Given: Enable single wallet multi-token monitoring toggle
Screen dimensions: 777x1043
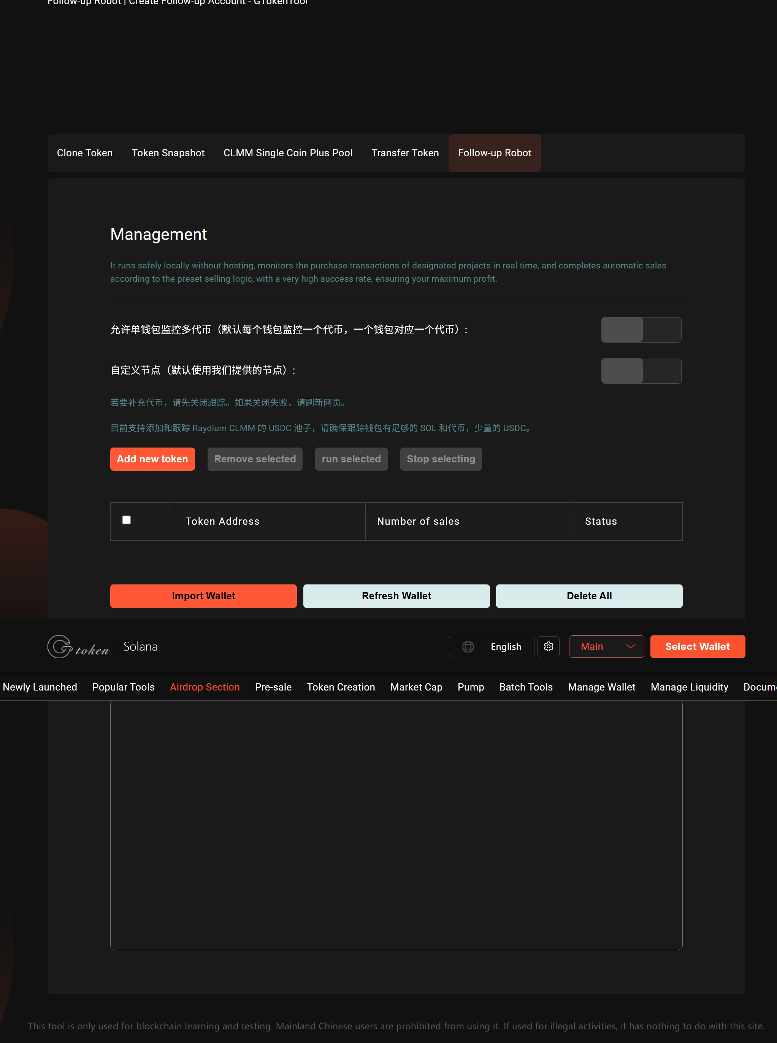Looking at the screenshot, I should coord(641,330).
